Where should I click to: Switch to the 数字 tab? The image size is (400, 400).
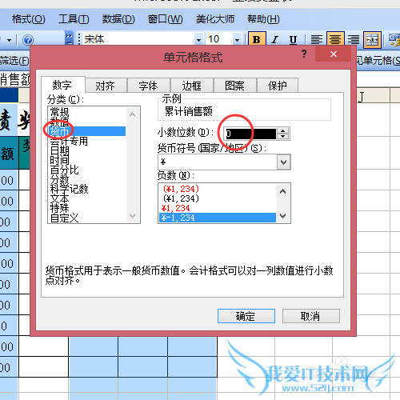(x=63, y=85)
